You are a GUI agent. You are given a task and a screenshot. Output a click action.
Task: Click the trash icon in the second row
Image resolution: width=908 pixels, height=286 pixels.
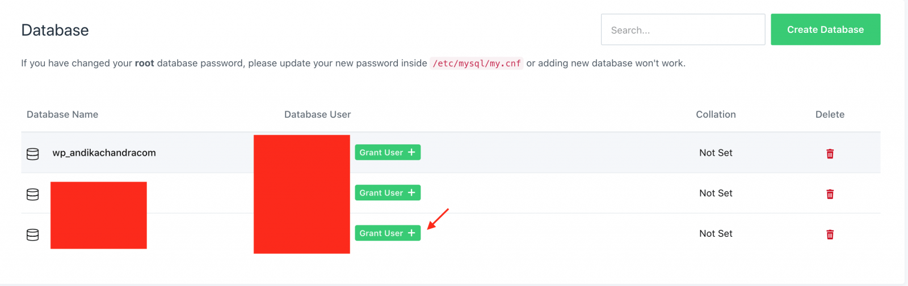830,194
